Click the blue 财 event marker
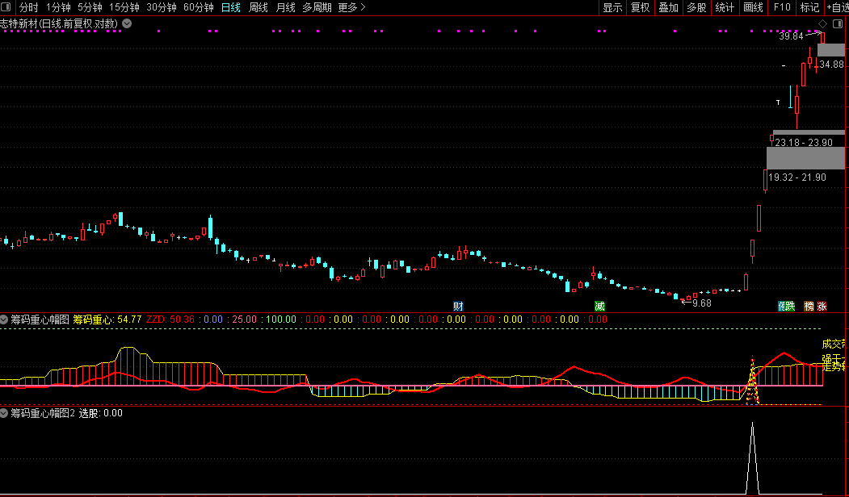 tap(458, 307)
